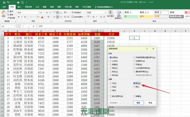The width and height of the screenshot is (190, 117).
Task: Open the 文件 (File) tab
Action: (4, 7)
